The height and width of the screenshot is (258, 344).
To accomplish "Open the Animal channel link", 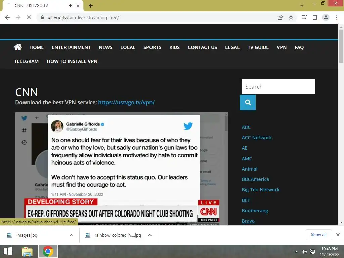I will [x=250, y=169].
